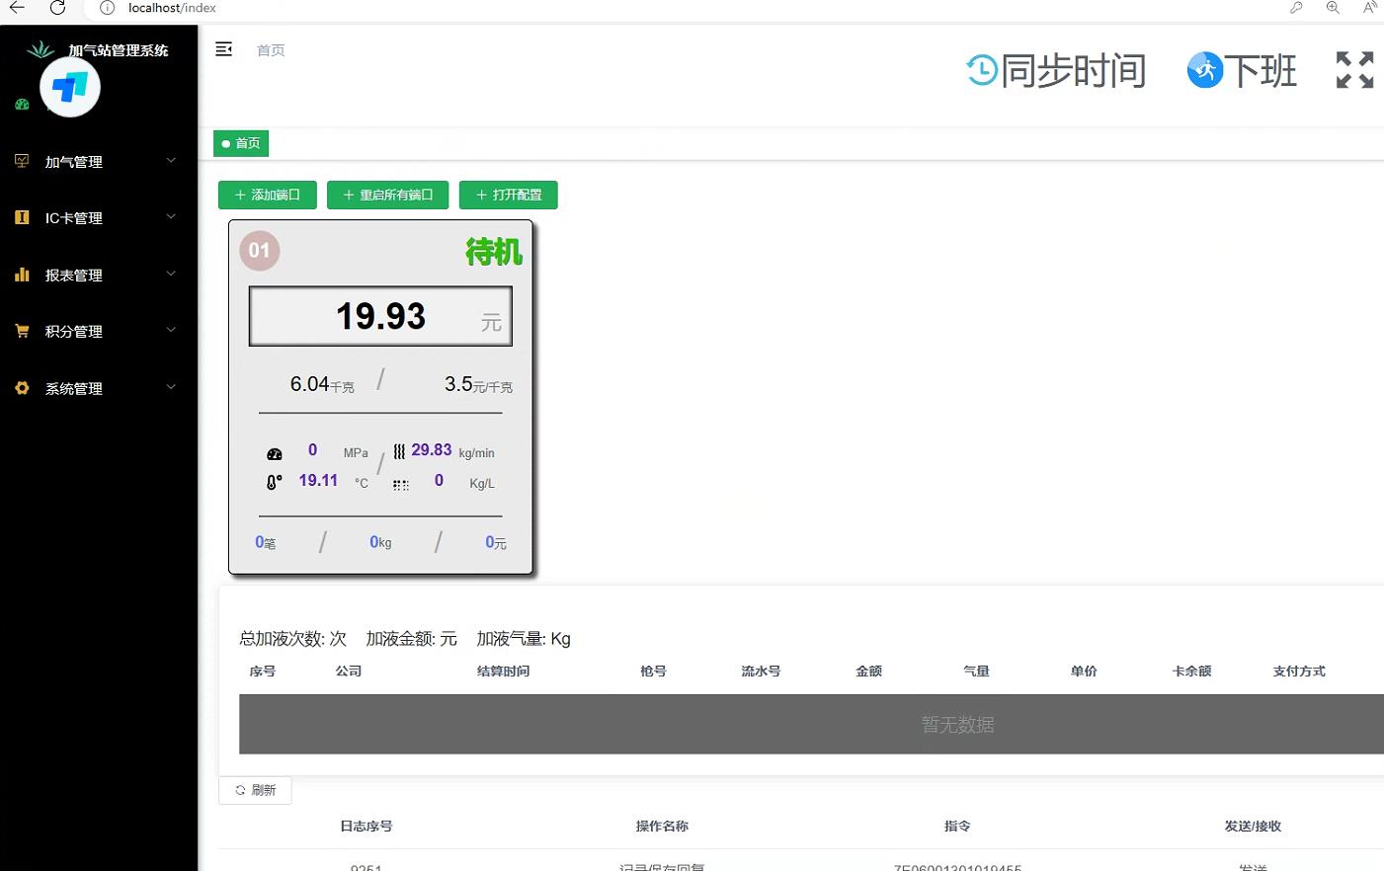Click the site info icon in address bar
The height and width of the screenshot is (871, 1384).
click(x=107, y=8)
